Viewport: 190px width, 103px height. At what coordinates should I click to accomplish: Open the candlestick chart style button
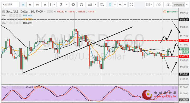[61, 5]
